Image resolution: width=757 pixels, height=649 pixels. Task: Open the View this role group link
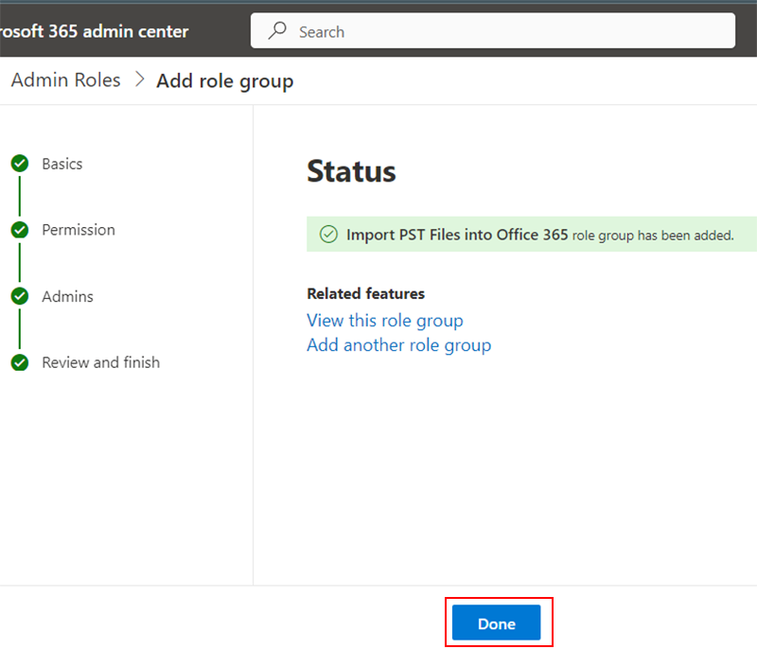[x=385, y=321]
